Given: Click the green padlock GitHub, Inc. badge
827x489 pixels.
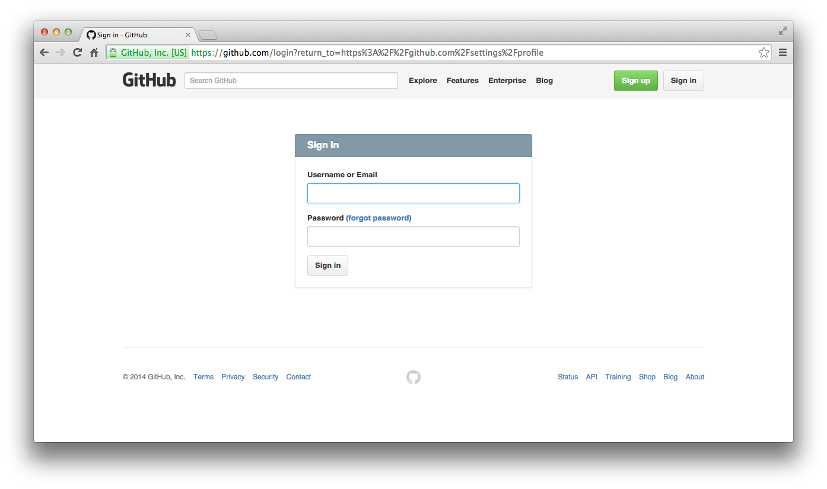Looking at the screenshot, I should click(x=148, y=53).
